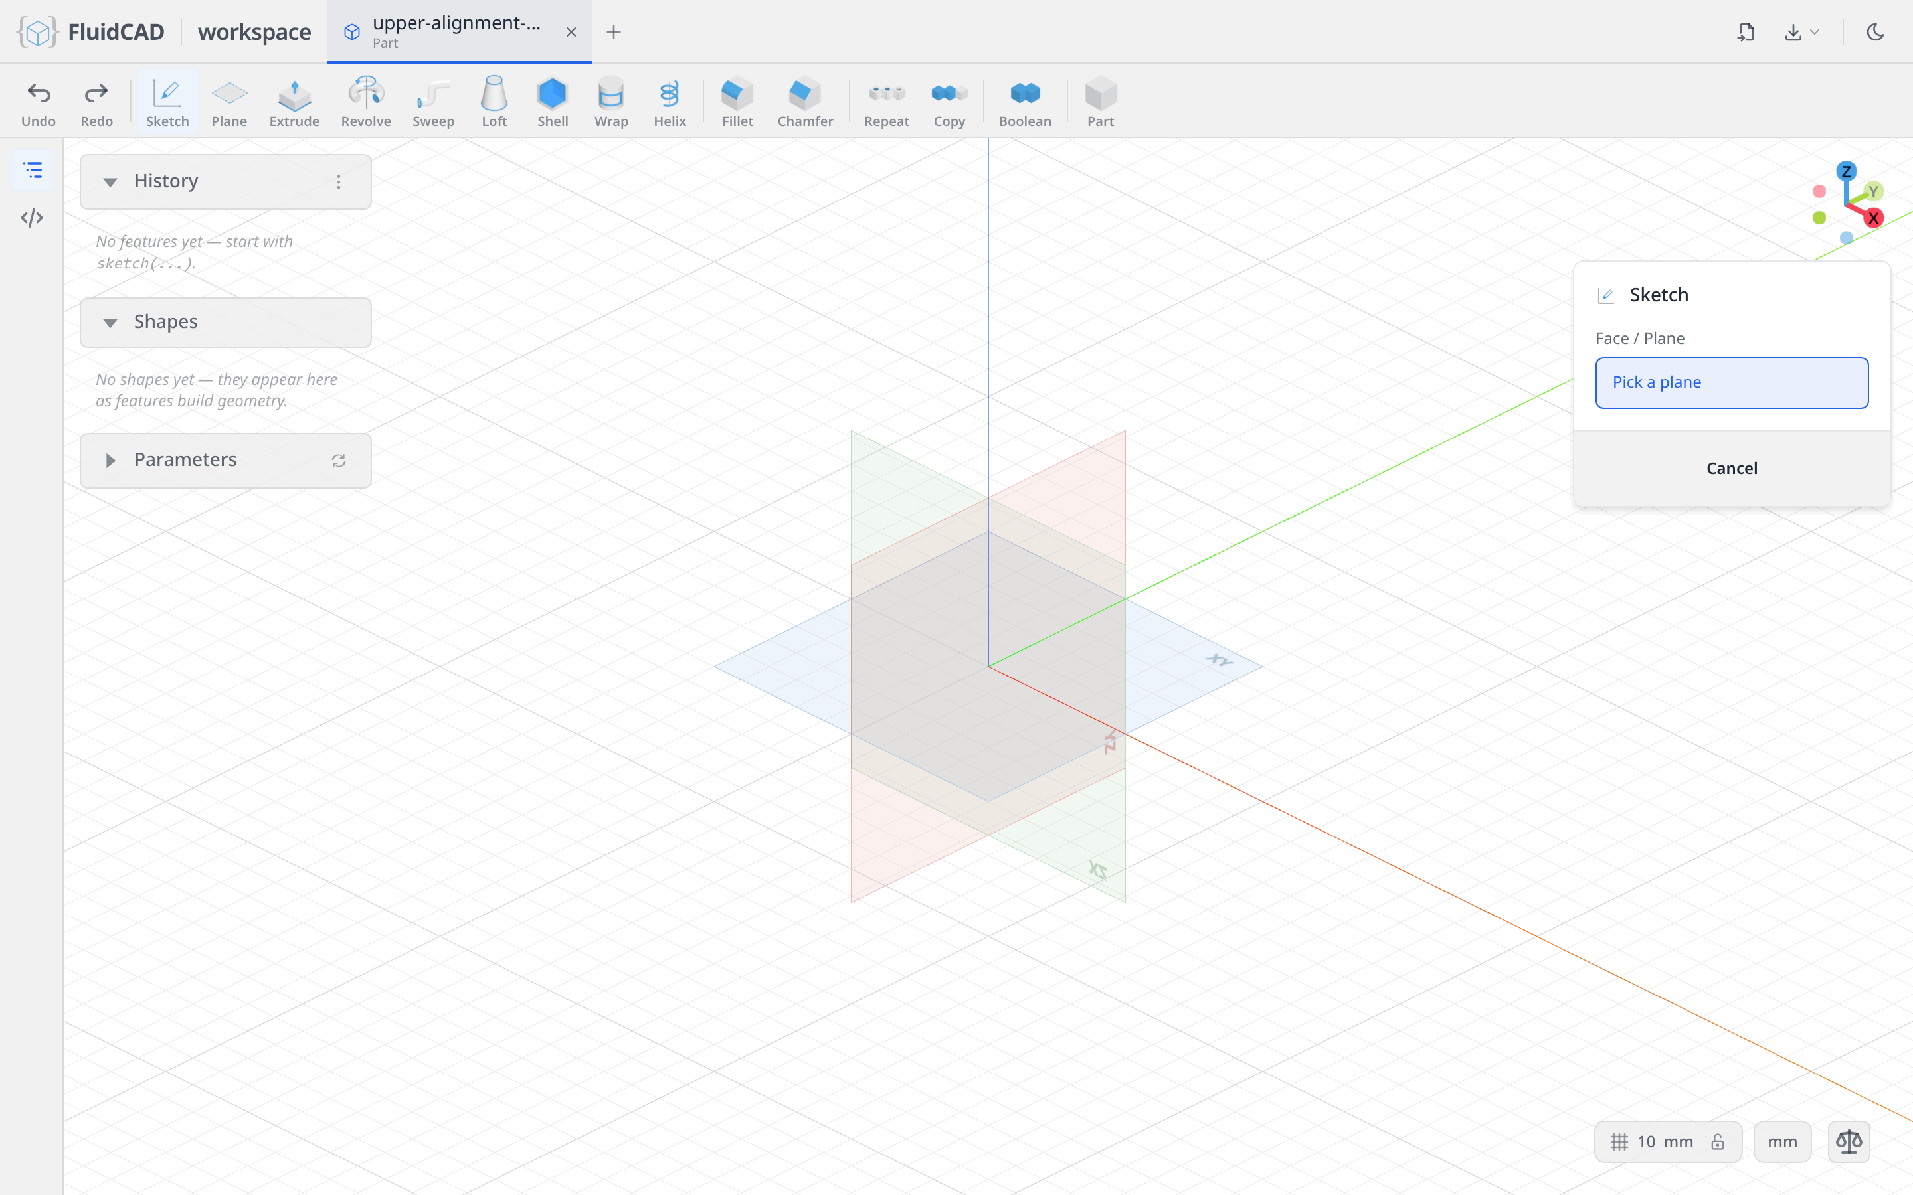Collapse the History panel
The width and height of the screenshot is (1913, 1195).
pos(110,182)
